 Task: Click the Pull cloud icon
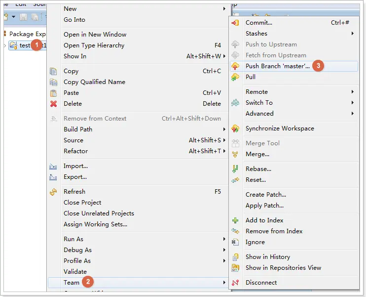click(235, 77)
